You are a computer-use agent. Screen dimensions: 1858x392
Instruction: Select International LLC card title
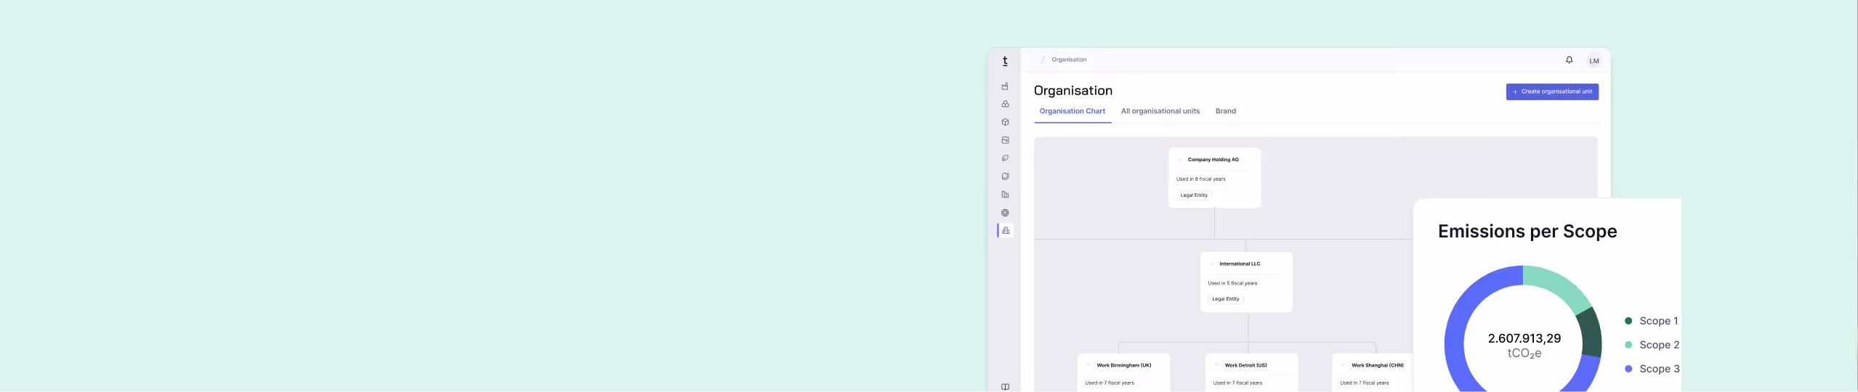point(1240,264)
